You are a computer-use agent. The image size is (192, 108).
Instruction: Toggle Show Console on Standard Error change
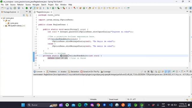[169, 71]
